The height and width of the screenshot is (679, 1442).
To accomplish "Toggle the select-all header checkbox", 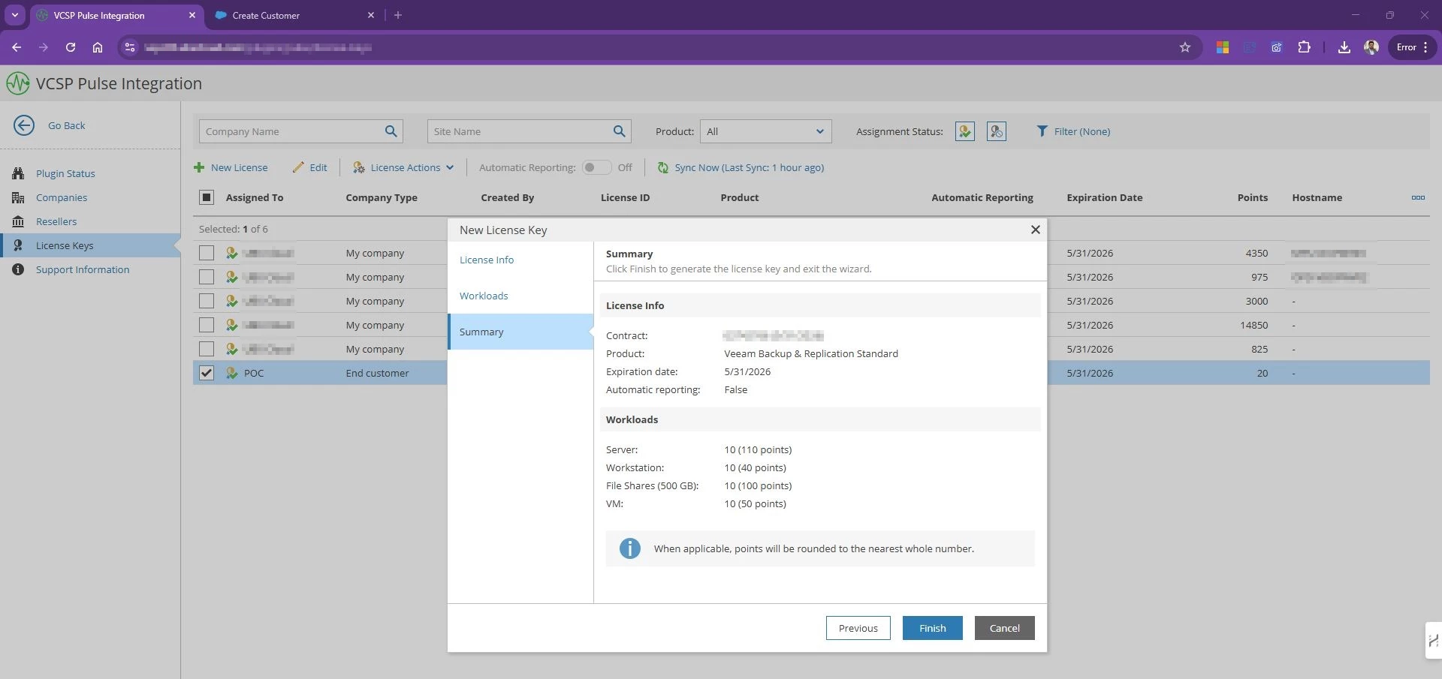I will (207, 197).
